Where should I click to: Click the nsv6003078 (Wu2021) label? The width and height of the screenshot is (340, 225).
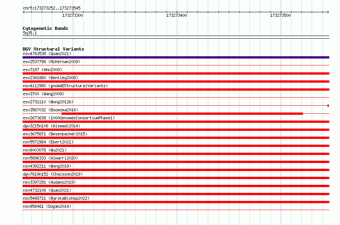(x=45, y=150)
